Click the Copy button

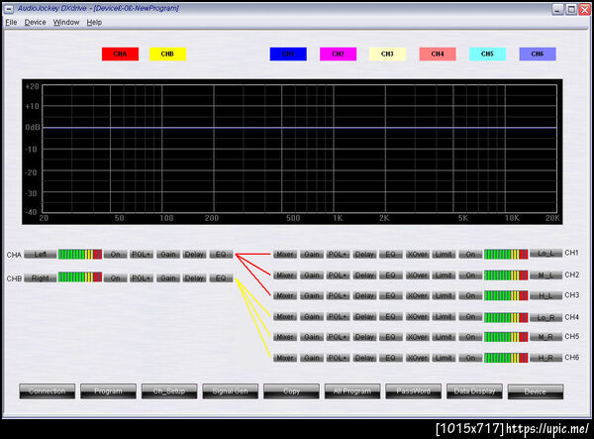pyautogui.click(x=291, y=391)
